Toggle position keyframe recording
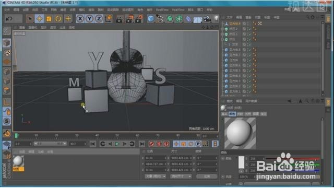Viewport: 334px width, 188px height. [176, 144]
